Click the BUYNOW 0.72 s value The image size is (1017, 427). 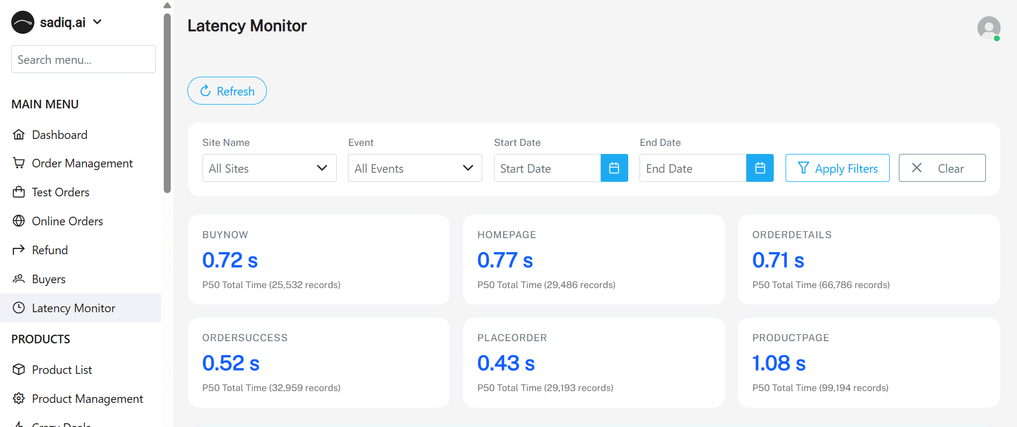click(x=230, y=260)
